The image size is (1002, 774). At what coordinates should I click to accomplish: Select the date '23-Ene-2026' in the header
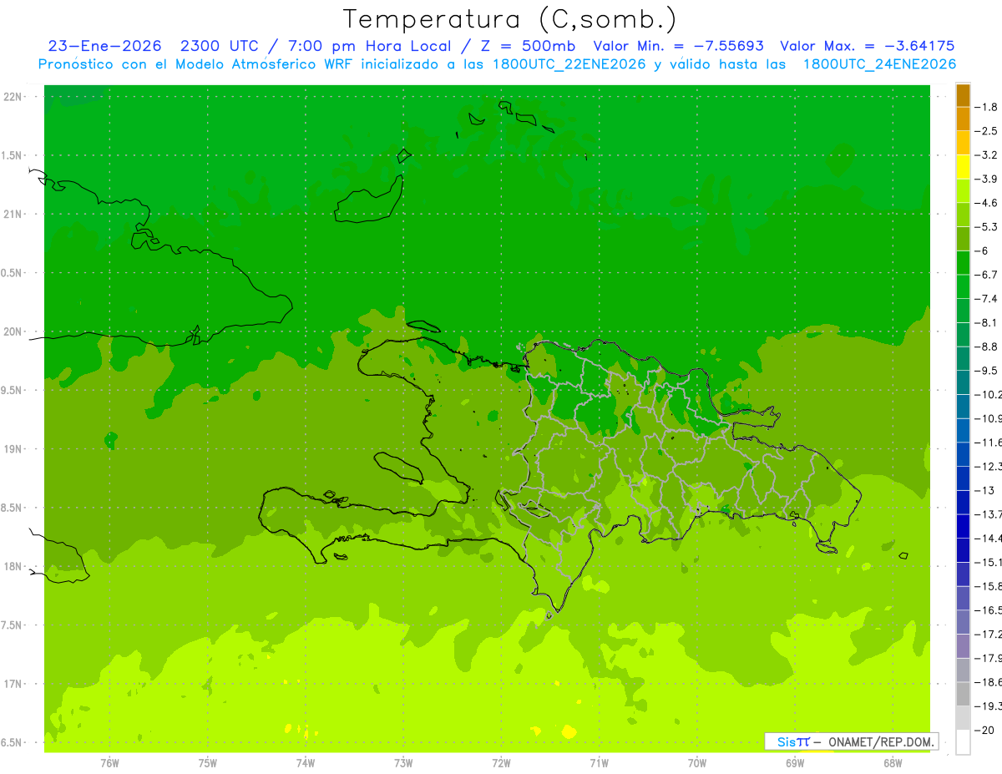[x=104, y=46]
